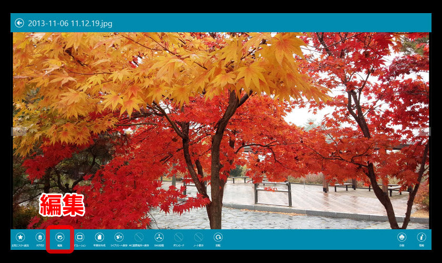Save photo to library (ライブラリーへ保存)
This screenshot has height=263, width=442.
coord(119,238)
